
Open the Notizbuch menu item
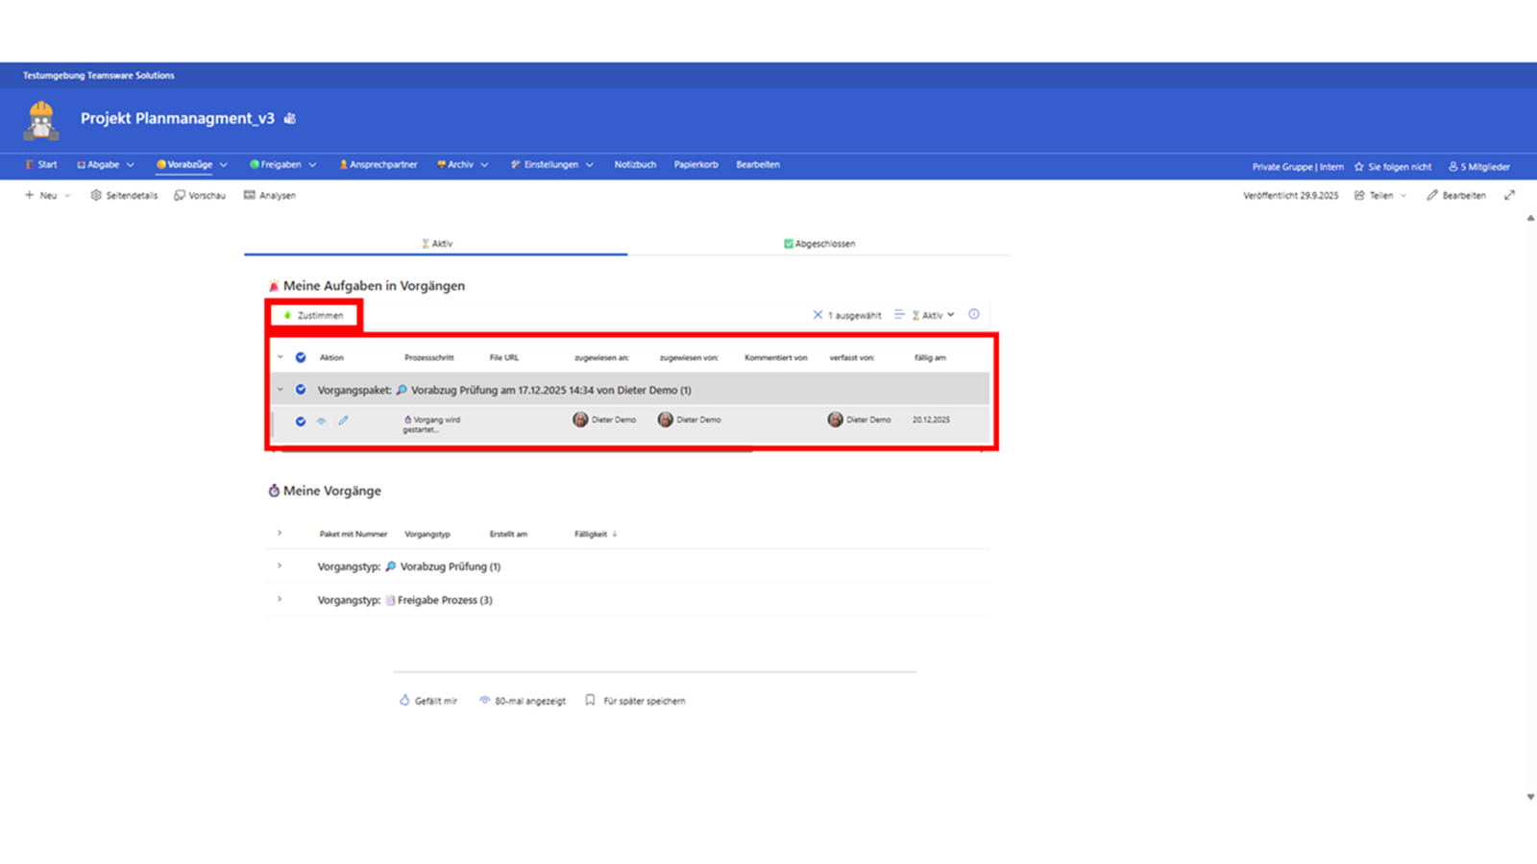[x=635, y=164]
